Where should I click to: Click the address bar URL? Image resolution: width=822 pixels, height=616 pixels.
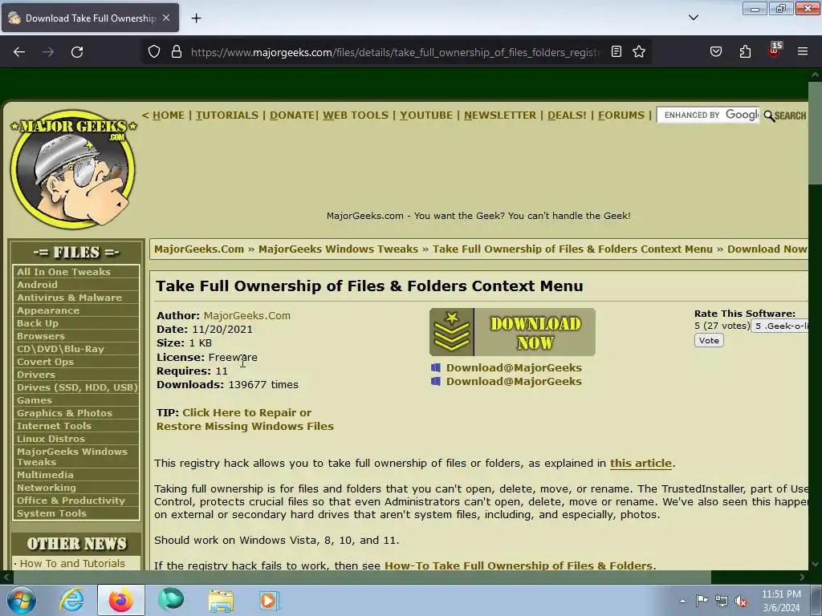coord(397,52)
